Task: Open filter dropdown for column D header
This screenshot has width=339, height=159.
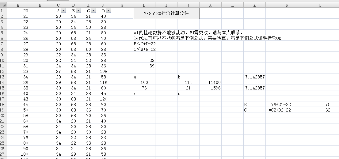Action: 108,10
